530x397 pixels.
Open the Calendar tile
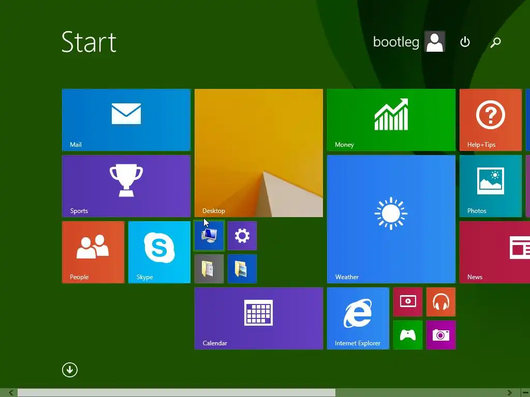[259, 318]
